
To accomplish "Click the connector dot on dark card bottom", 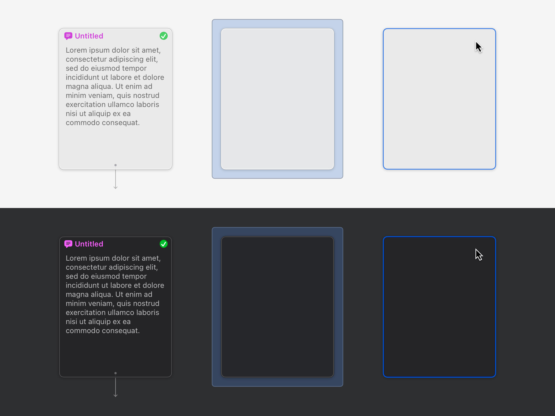I will [116, 373].
